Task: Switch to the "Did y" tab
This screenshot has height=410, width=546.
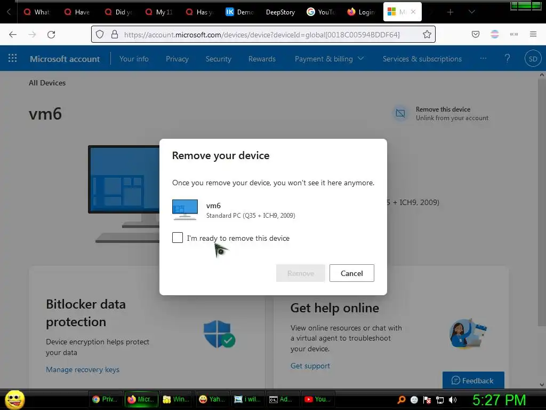Action: [x=118, y=12]
